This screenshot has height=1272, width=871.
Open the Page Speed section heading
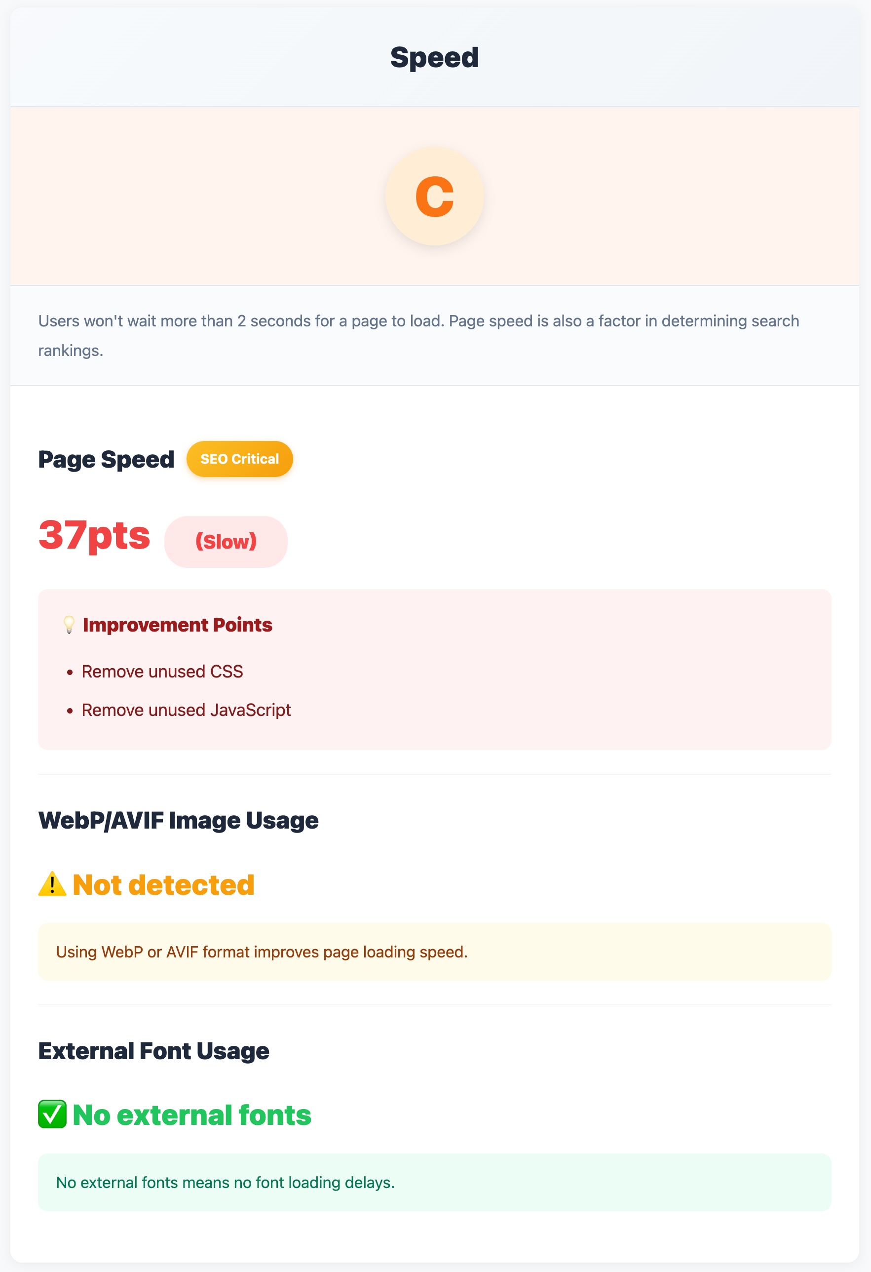coord(106,459)
